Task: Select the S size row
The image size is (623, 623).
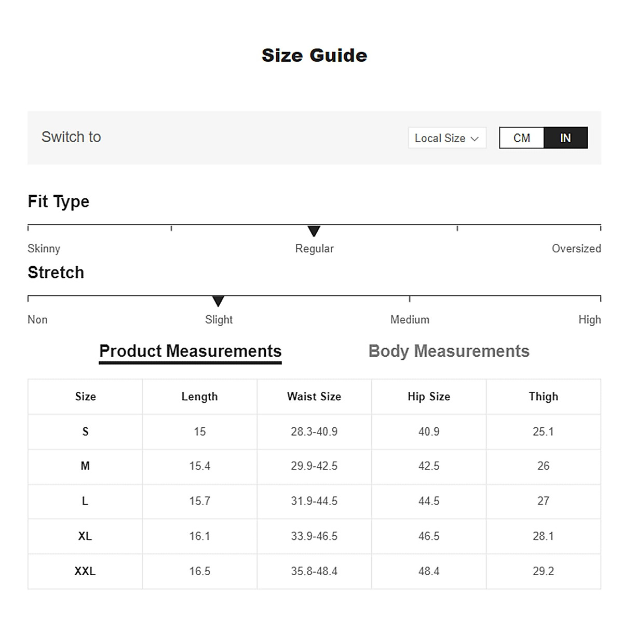Action: (85, 431)
